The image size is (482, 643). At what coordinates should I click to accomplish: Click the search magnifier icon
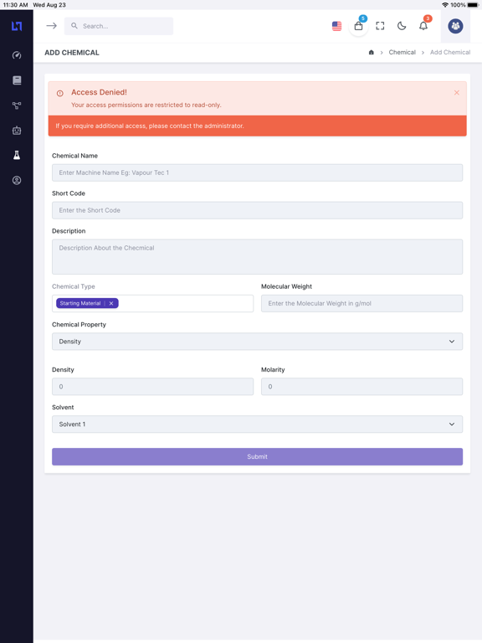coord(74,26)
